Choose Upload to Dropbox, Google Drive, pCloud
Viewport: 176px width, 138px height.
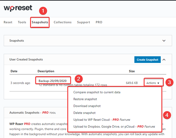pyautogui.click(x=114, y=127)
